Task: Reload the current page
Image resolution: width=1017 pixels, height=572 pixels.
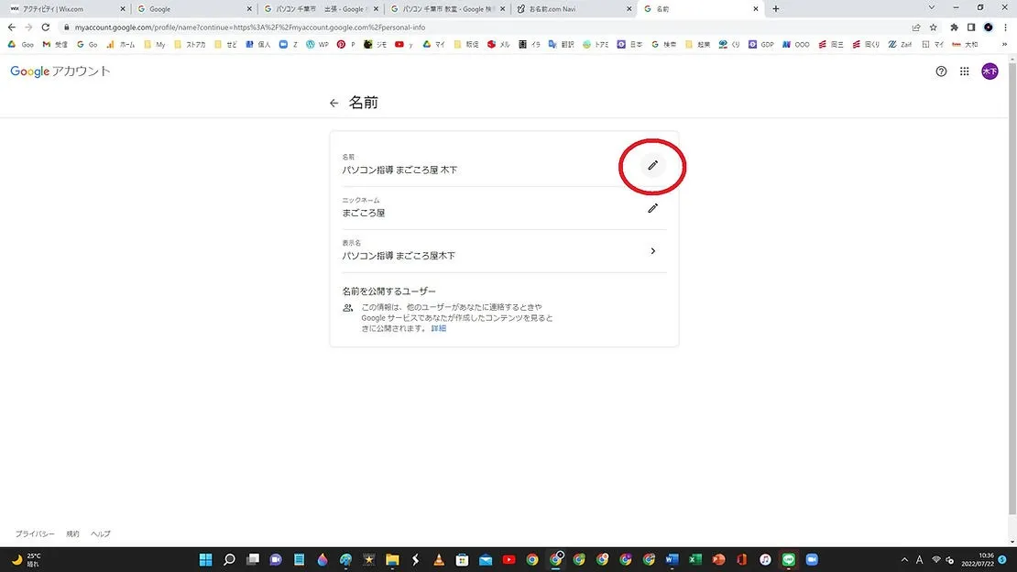Action: [45, 27]
